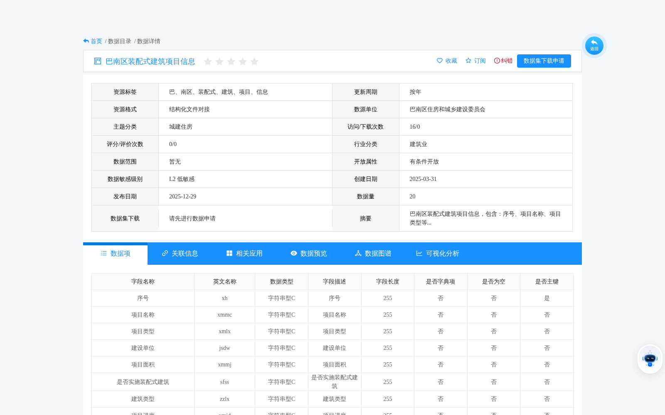Viewport: 665px width, 415px height.
Task: Click 数据目录 in the breadcrumb
Action: click(x=120, y=41)
